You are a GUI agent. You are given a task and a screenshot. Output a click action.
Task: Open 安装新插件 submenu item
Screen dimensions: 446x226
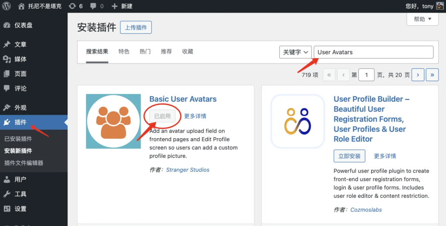18,151
